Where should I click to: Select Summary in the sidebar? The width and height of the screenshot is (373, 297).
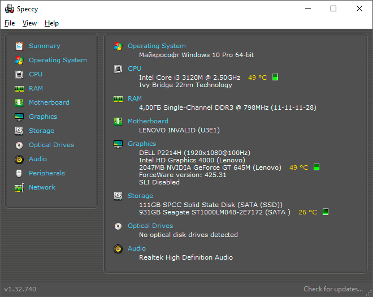(x=45, y=46)
